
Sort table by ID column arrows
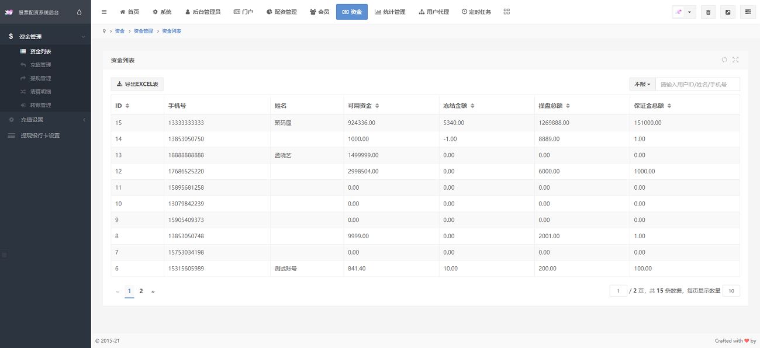coord(127,106)
